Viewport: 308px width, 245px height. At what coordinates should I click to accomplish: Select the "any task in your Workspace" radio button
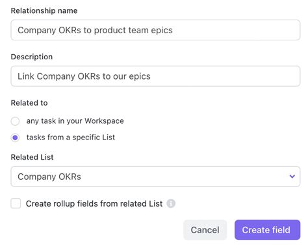click(15, 121)
